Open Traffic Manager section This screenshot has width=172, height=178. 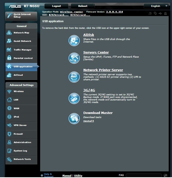21,50
